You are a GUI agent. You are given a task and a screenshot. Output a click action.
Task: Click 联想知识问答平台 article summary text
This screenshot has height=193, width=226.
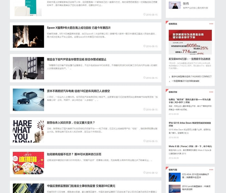pos(102,130)
